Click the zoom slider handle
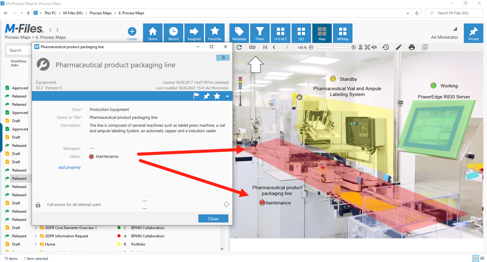 [x=335, y=48]
